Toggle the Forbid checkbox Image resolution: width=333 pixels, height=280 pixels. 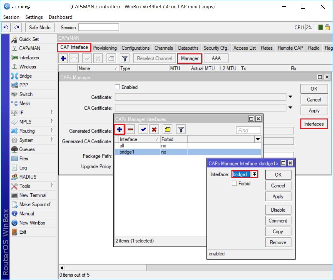point(234,184)
